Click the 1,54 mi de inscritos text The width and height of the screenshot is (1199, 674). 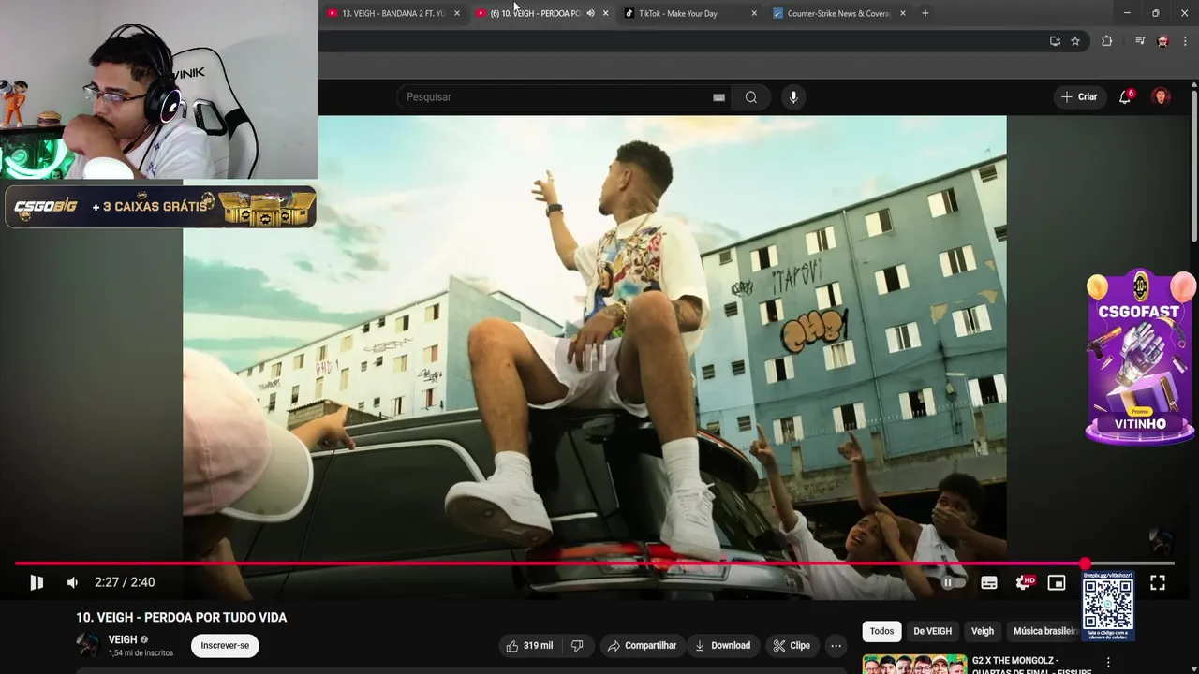[x=141, y=652]
